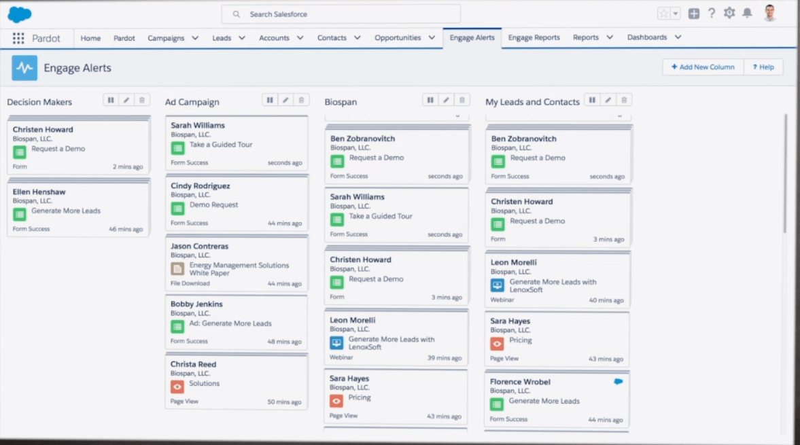The height and width of the screenshot is (445, 800).
Task: Open Jason Contreras's alert card name
Action: 199,246
